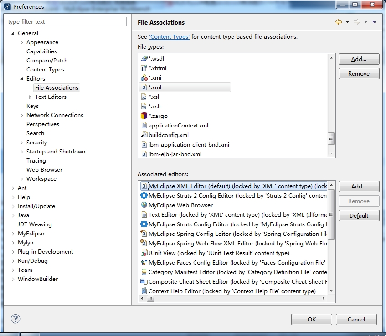Click the Associated editors horizontal scrollbar right arrow
This screenshot has height=336, width=386.
point(323,298)
